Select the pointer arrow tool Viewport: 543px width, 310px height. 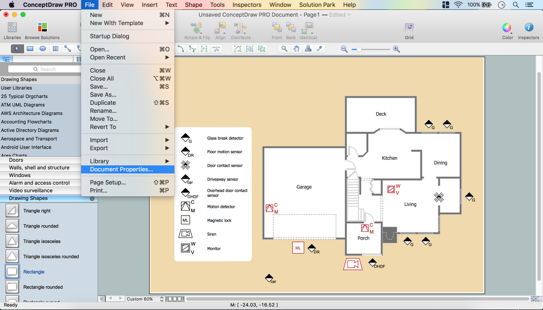(17, 49)
